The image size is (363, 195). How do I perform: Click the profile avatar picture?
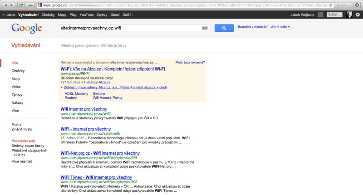pos(349,15)
